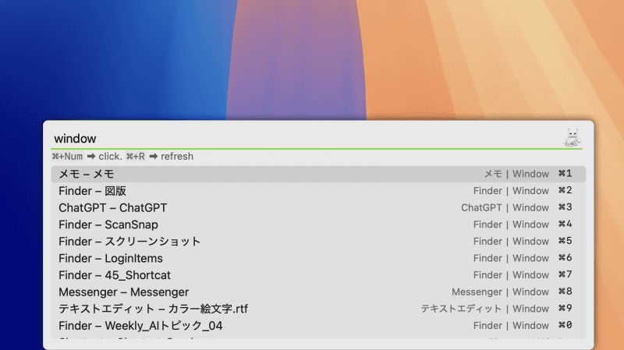
Task: Click the '⌘+R ➡ refresh' hint text
Action: tap(160, 157)
